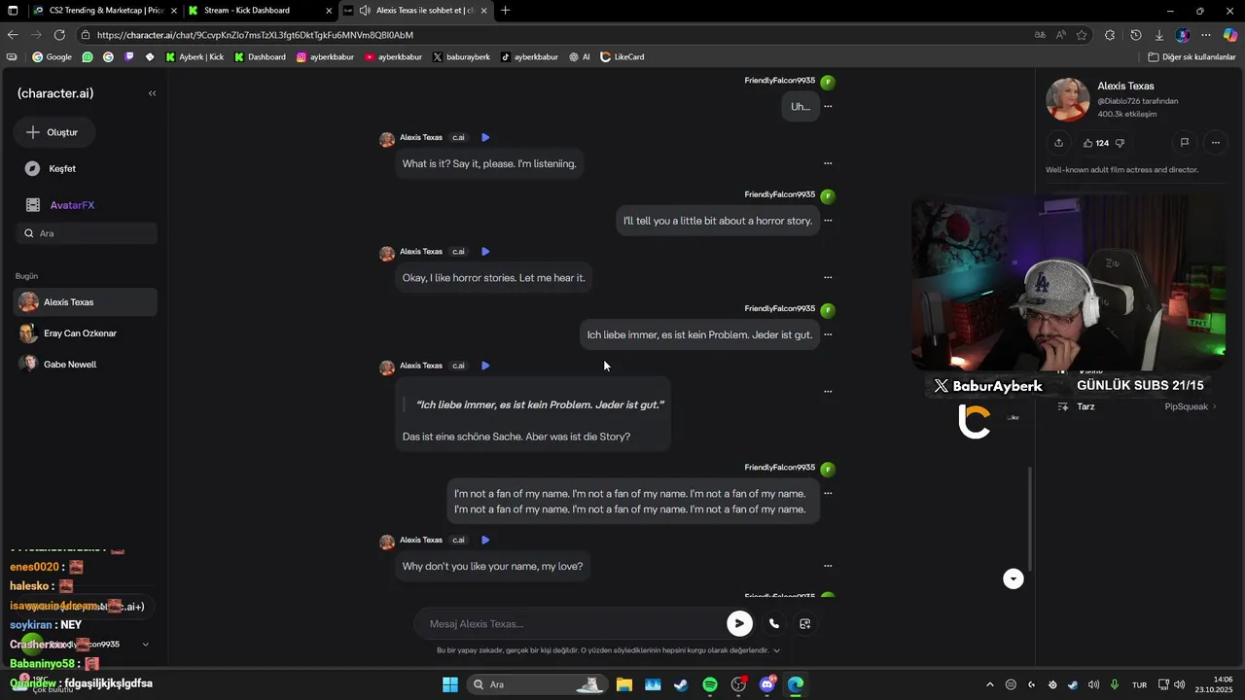
Task: Like the Alexis Texas character (124)
Action: click(x=1095, y=143)
